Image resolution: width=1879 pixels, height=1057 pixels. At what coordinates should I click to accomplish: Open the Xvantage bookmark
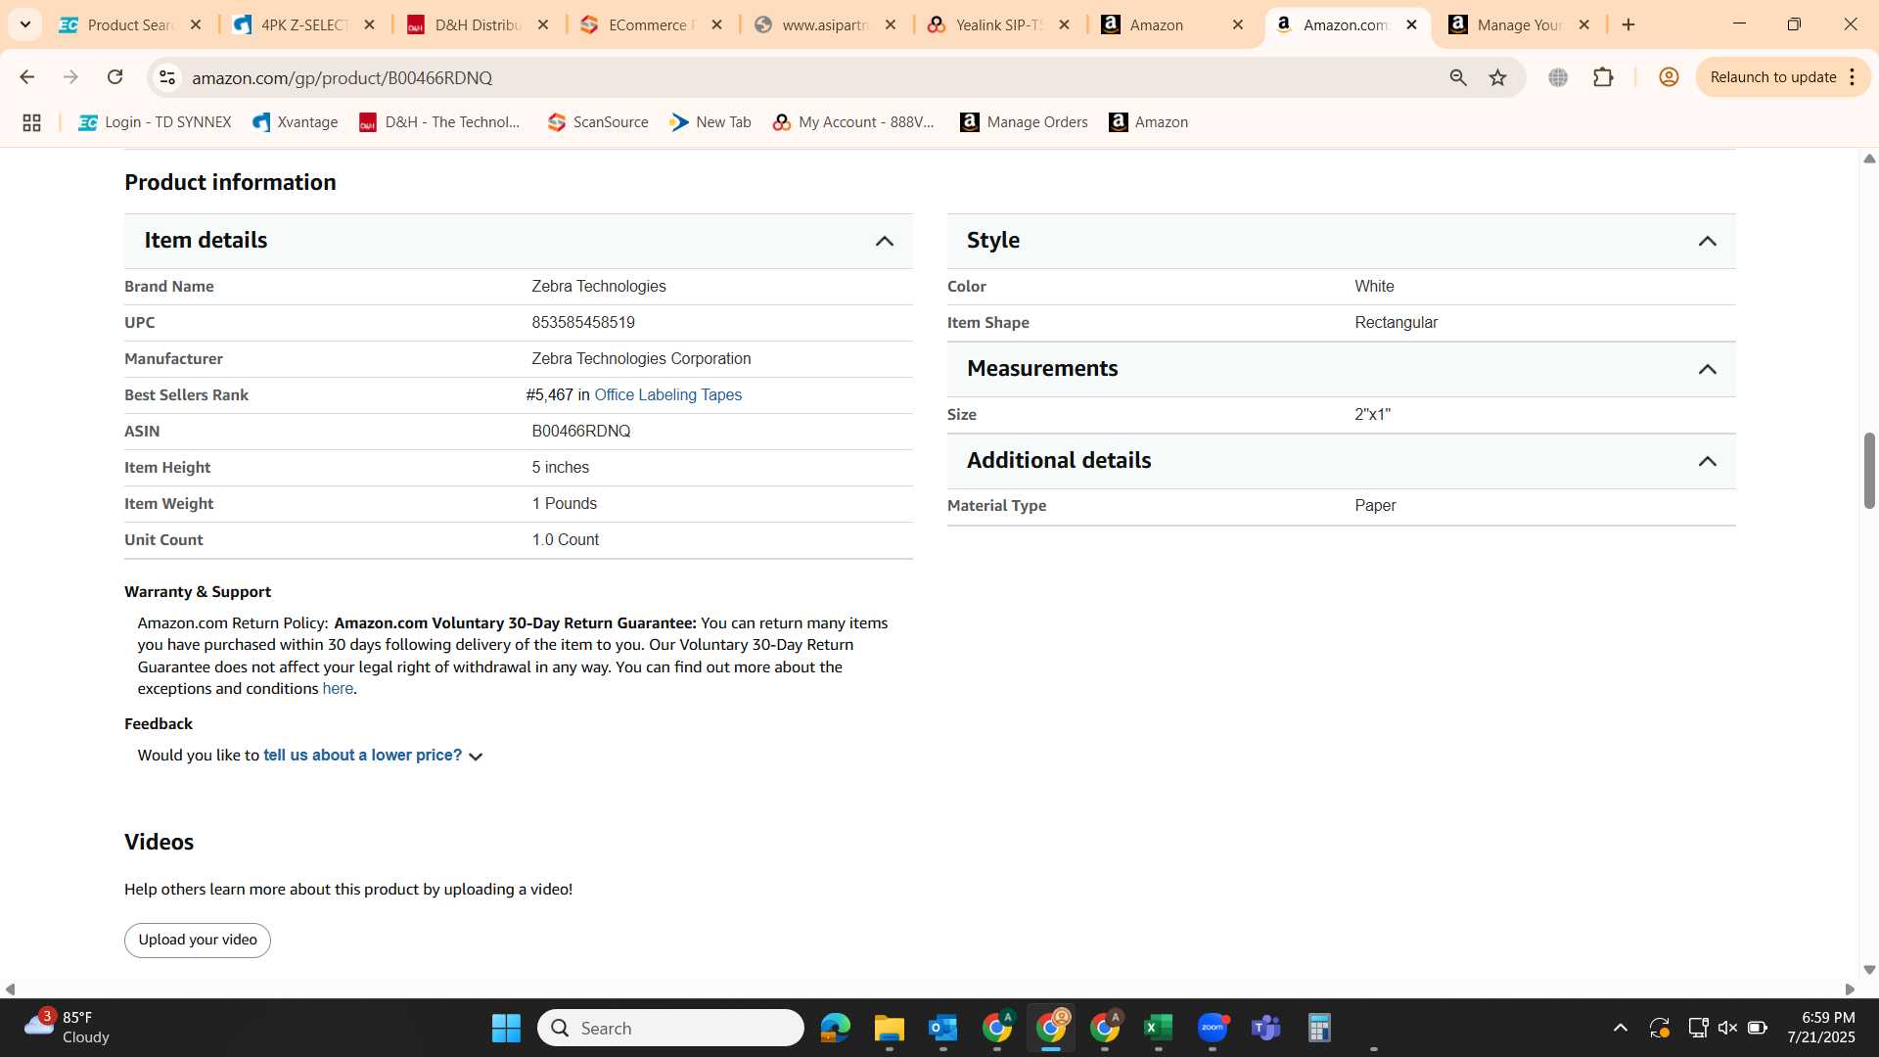click(x=295, y=122)
